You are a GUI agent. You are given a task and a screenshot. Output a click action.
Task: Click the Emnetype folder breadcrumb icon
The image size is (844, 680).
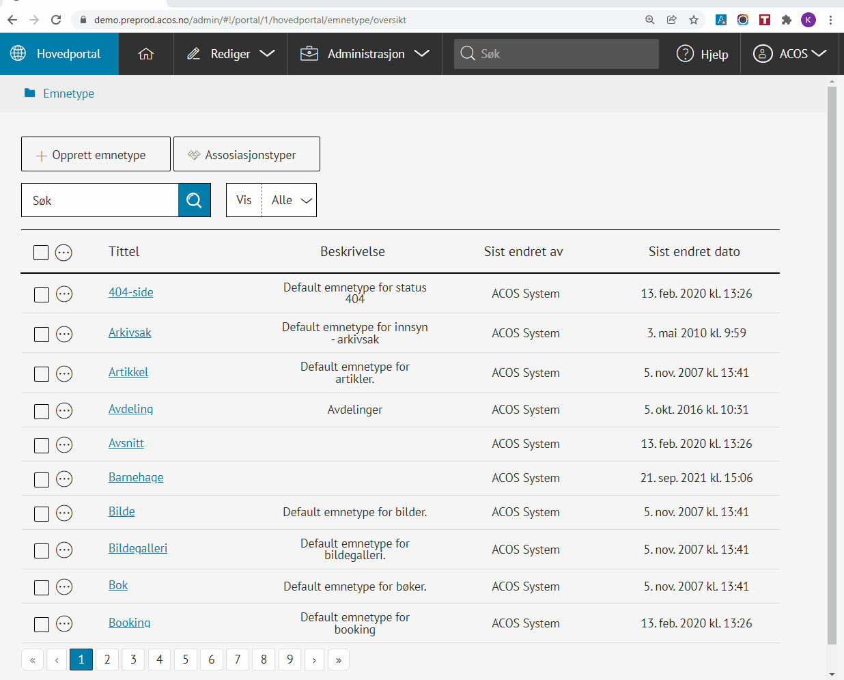(x=29, y=94)
